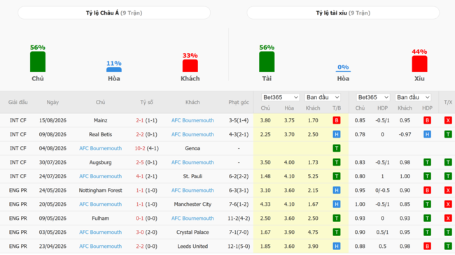Click the 5.25 Khách odds in St. Pauli row

pos(313,176)
